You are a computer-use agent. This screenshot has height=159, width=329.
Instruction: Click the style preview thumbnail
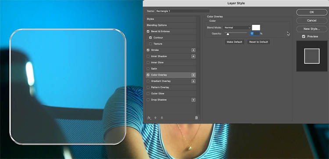pyautogui.click(x=312, y=56)
